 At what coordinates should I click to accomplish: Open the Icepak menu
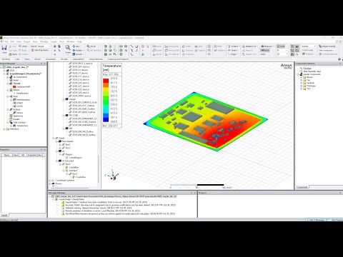(54, 41)
